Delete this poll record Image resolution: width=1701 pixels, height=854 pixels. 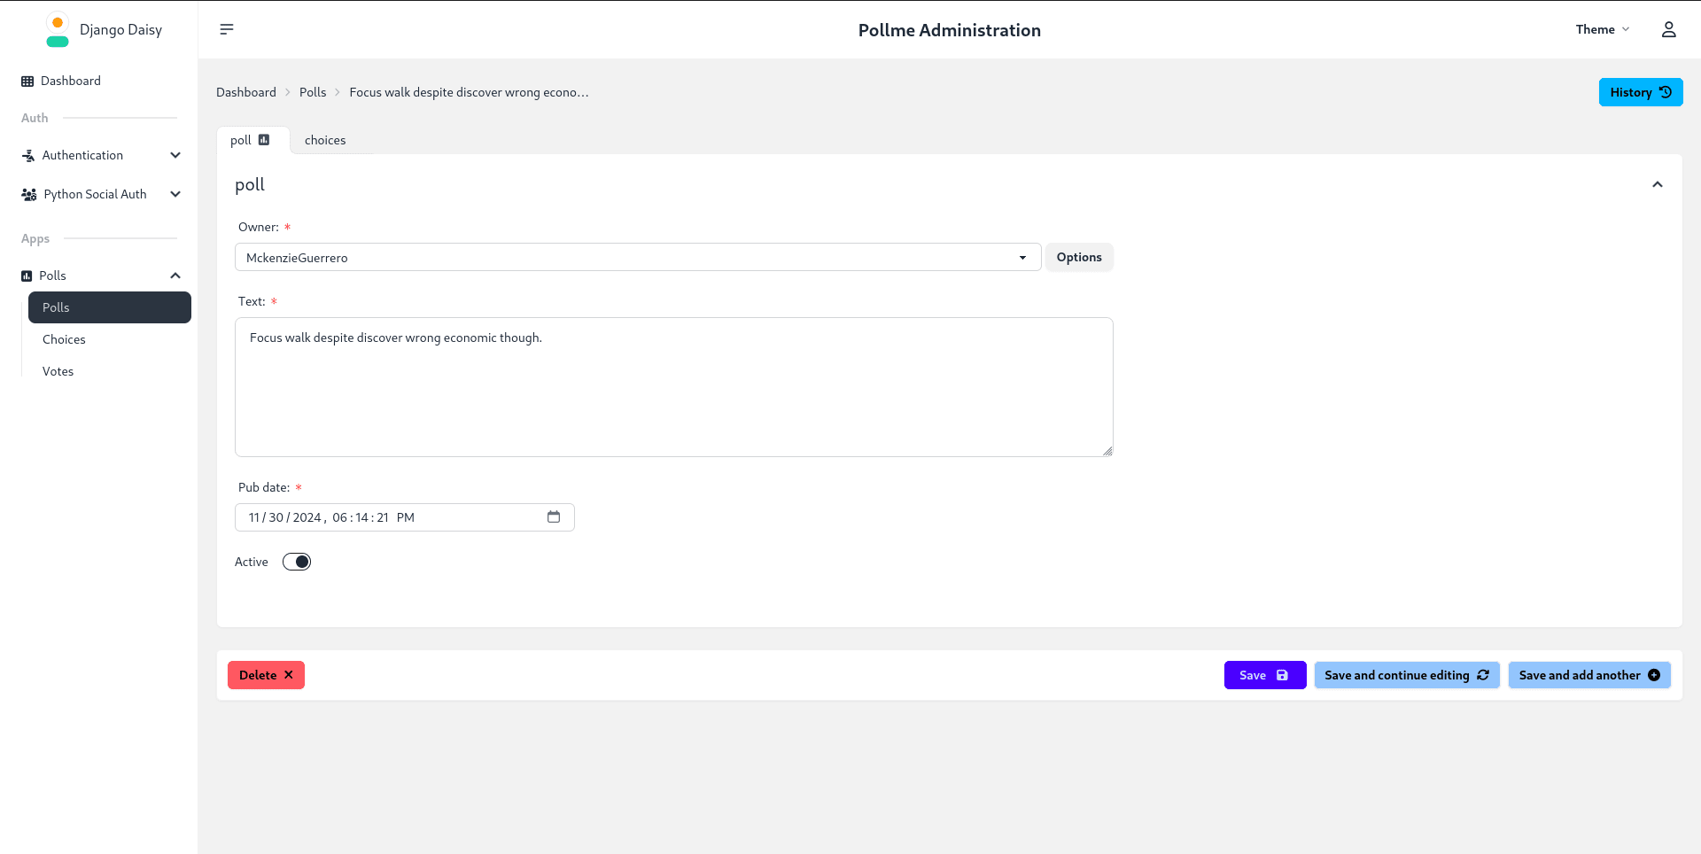point(265,675)
